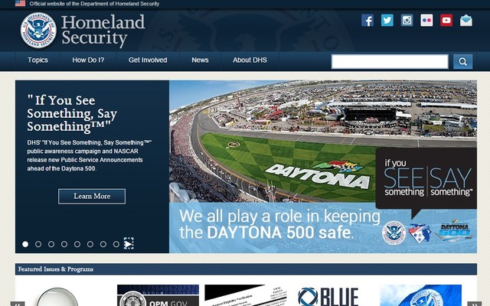The width and height of the screenshot is (490, 306).
Task: Open the Topics menu
Action: (38, 60)
